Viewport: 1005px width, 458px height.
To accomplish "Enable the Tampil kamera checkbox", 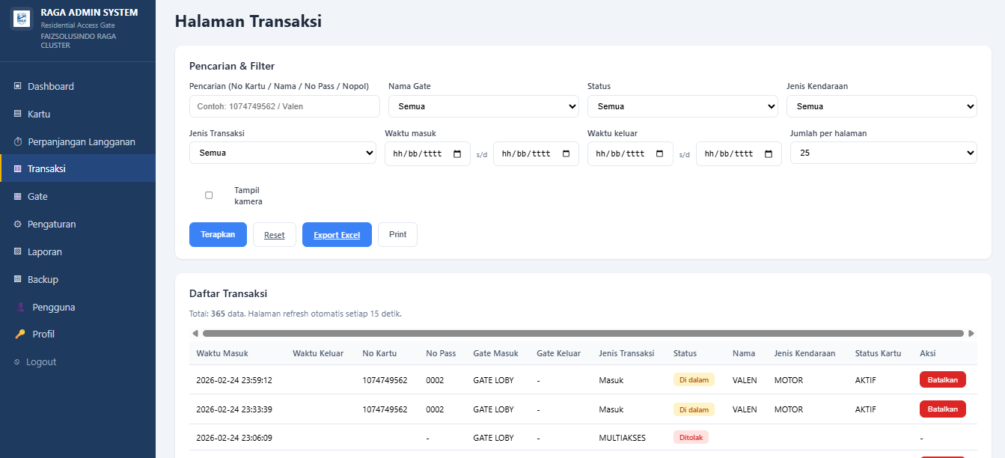I will pyautogui.click(x=209, y=195).
